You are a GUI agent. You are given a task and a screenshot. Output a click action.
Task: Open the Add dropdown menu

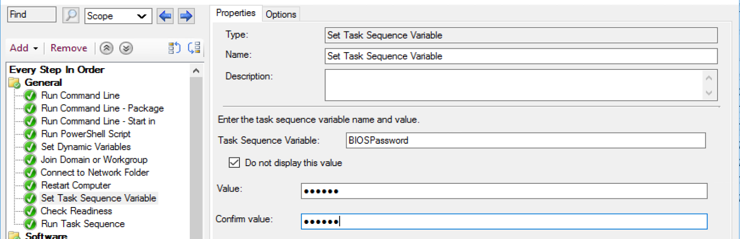point(24,48)
